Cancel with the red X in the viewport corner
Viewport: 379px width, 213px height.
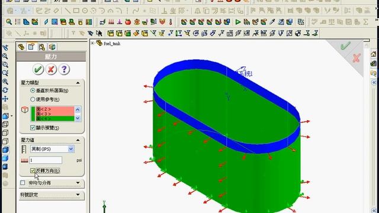[356, 58]
